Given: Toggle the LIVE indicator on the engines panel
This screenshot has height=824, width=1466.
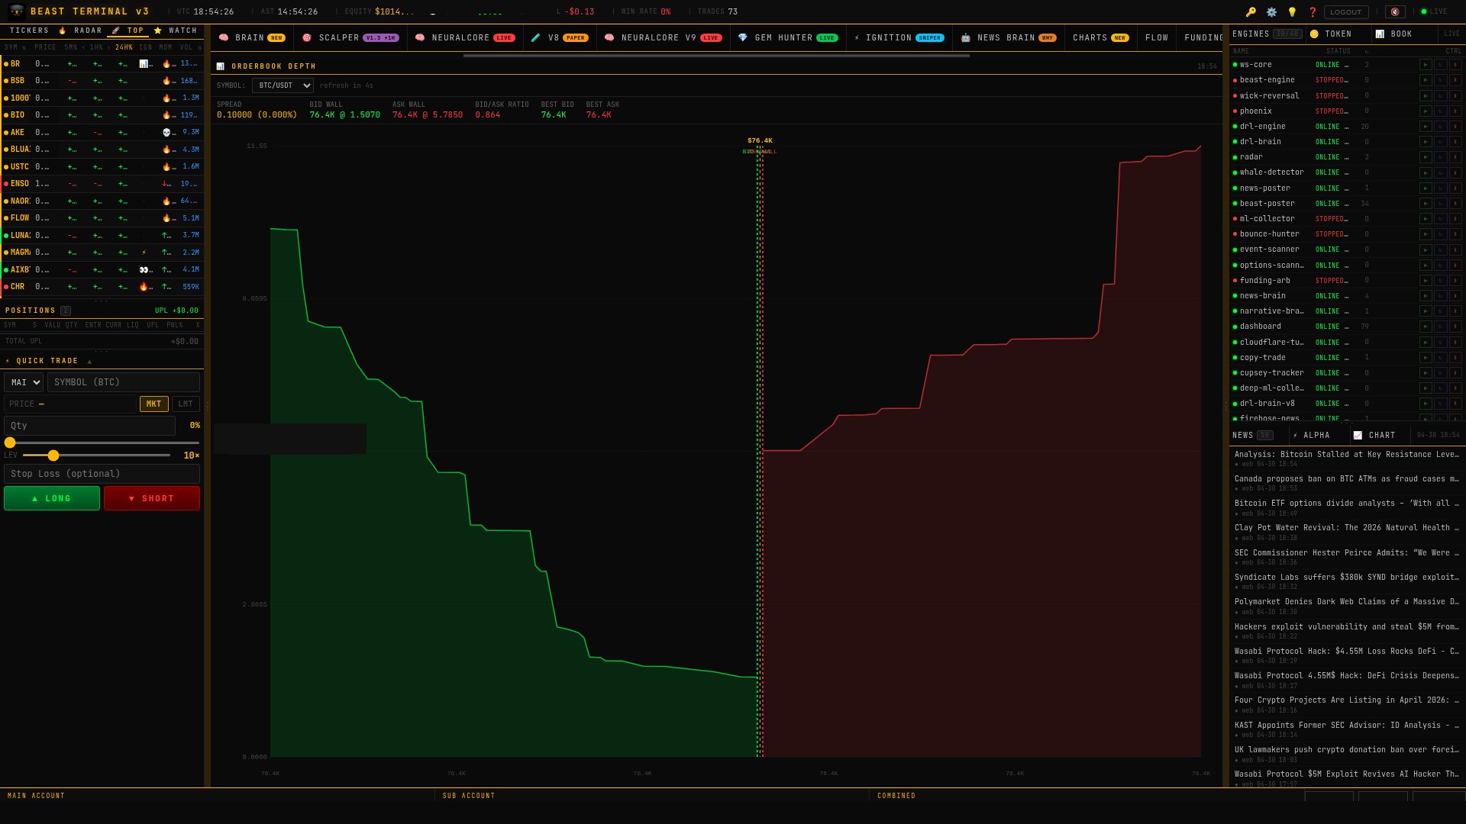Looking at the screenshot, I should click(x=1450, y=34).
